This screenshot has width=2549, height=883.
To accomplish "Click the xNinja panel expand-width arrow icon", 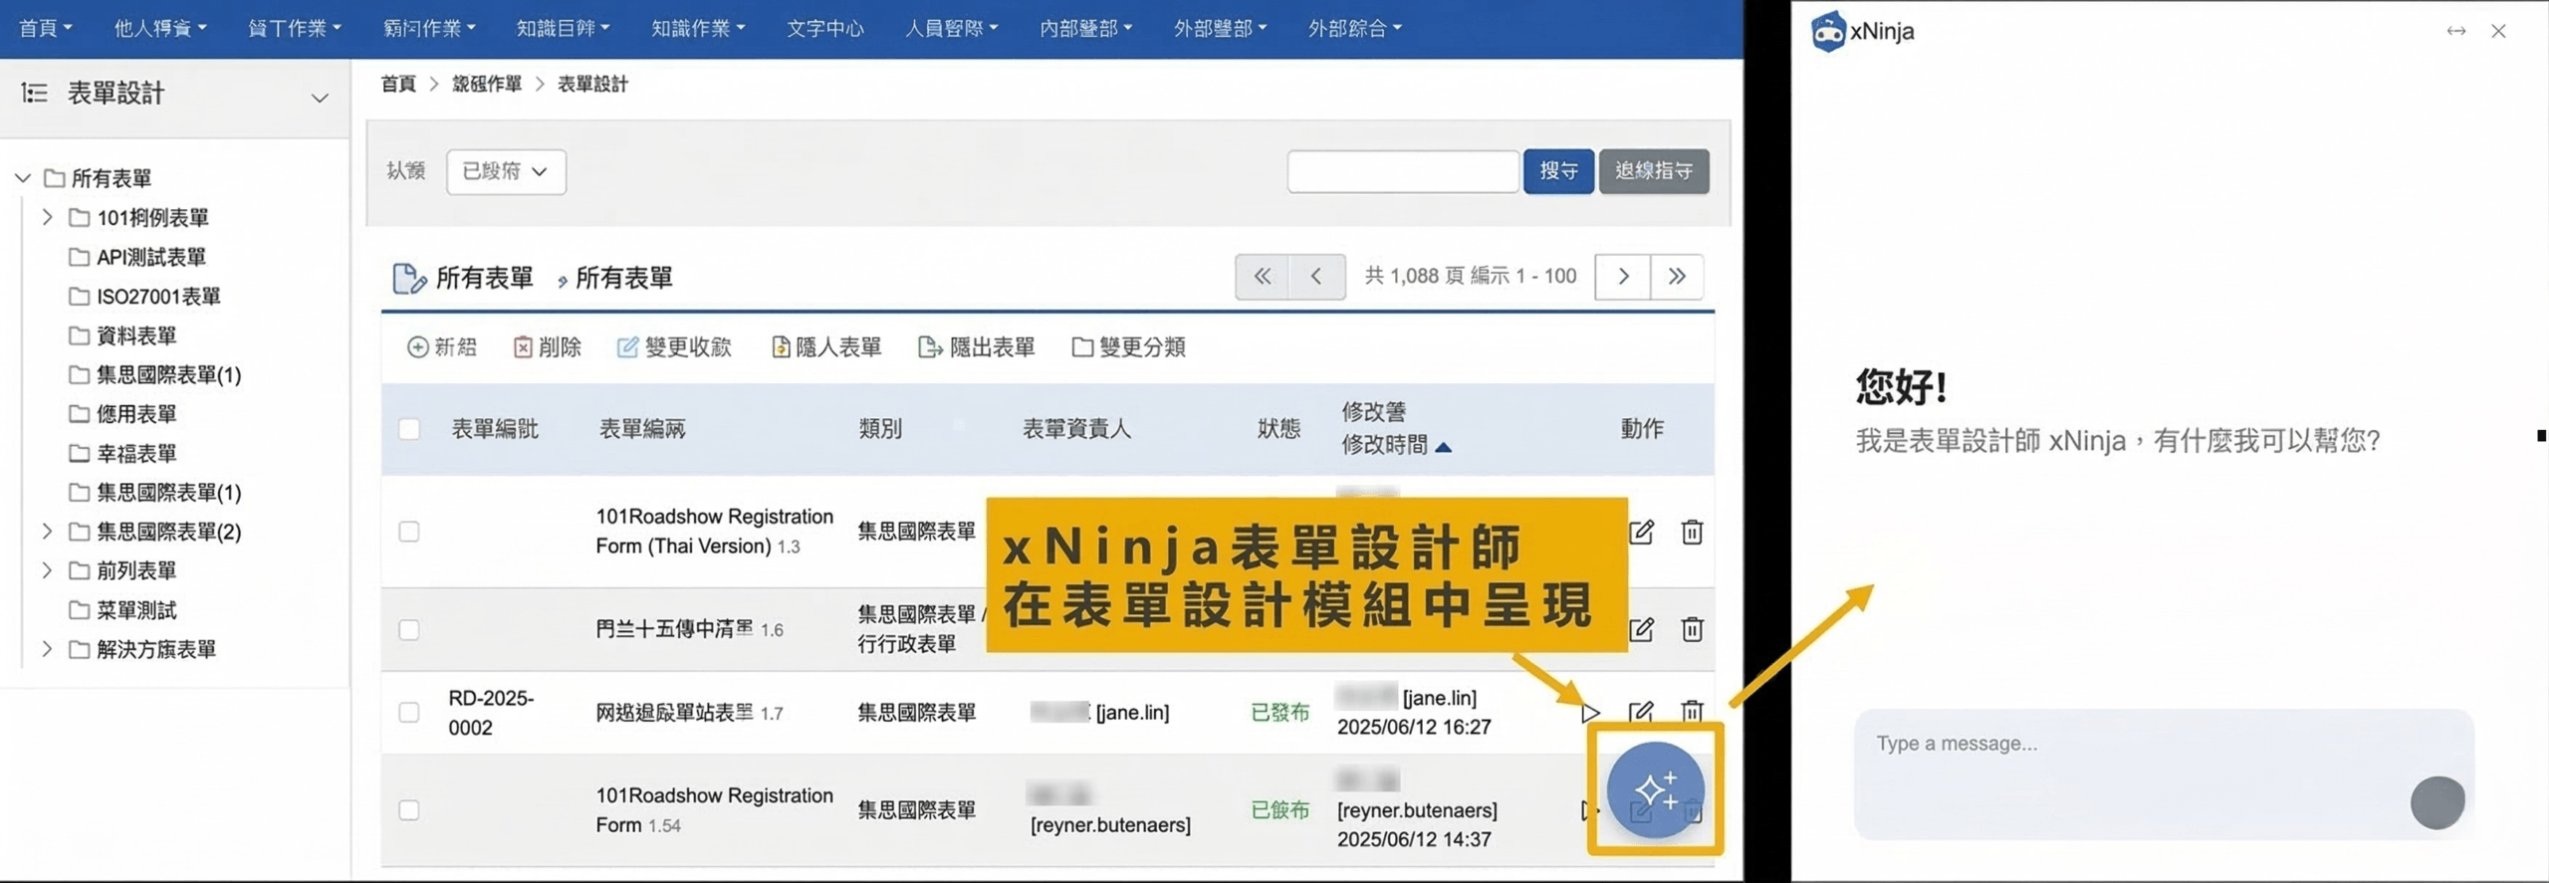I will coord(2455,31).
